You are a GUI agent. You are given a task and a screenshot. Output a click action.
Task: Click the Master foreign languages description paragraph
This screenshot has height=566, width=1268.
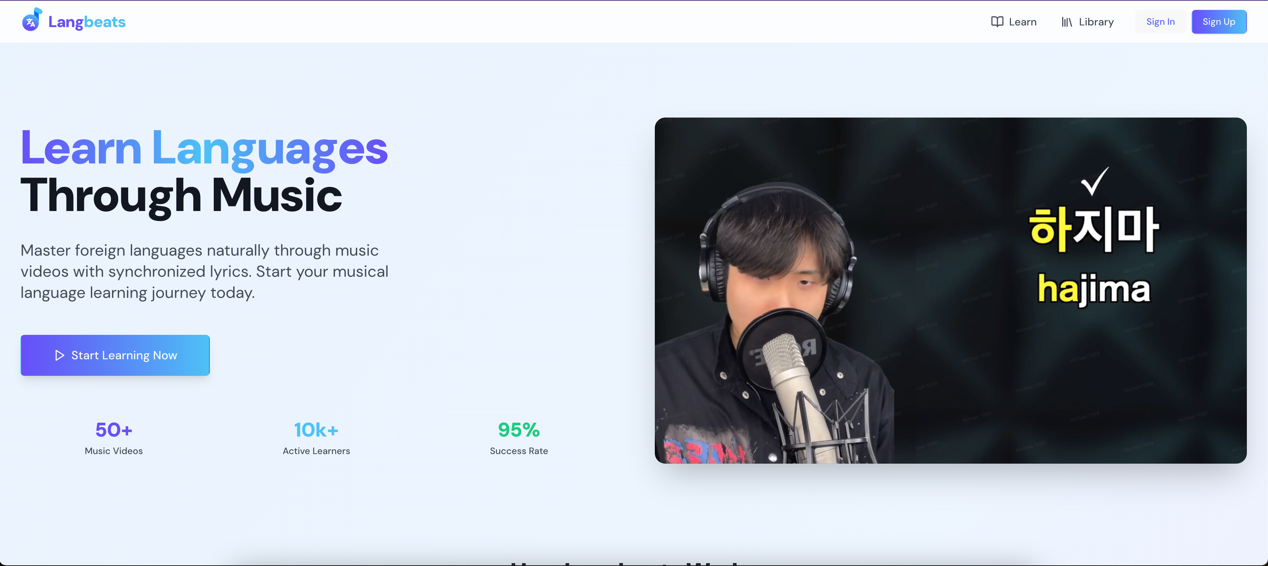tap(204, 271)
